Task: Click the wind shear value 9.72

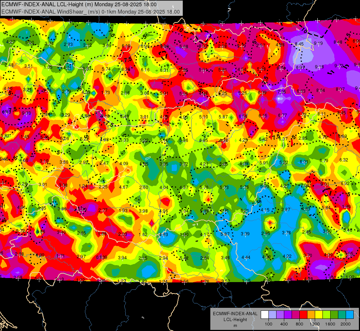Action: pos(339,66)
